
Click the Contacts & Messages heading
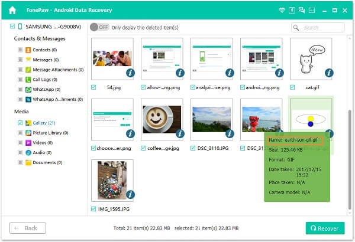point(40,38)
